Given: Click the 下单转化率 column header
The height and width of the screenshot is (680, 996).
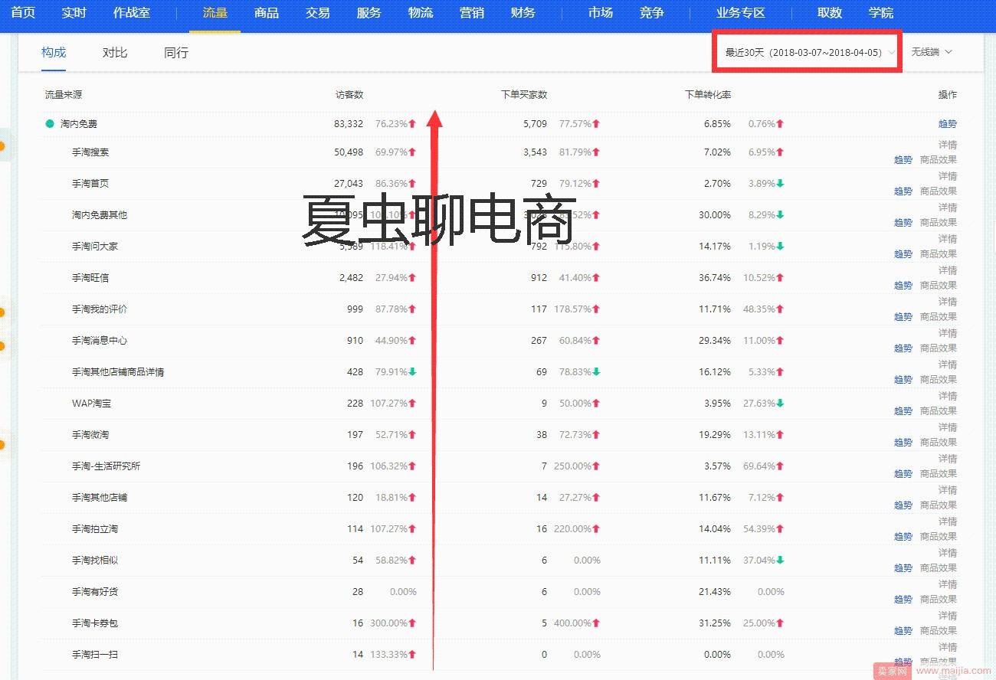Looking at the screenshot, I should [708, 95].
